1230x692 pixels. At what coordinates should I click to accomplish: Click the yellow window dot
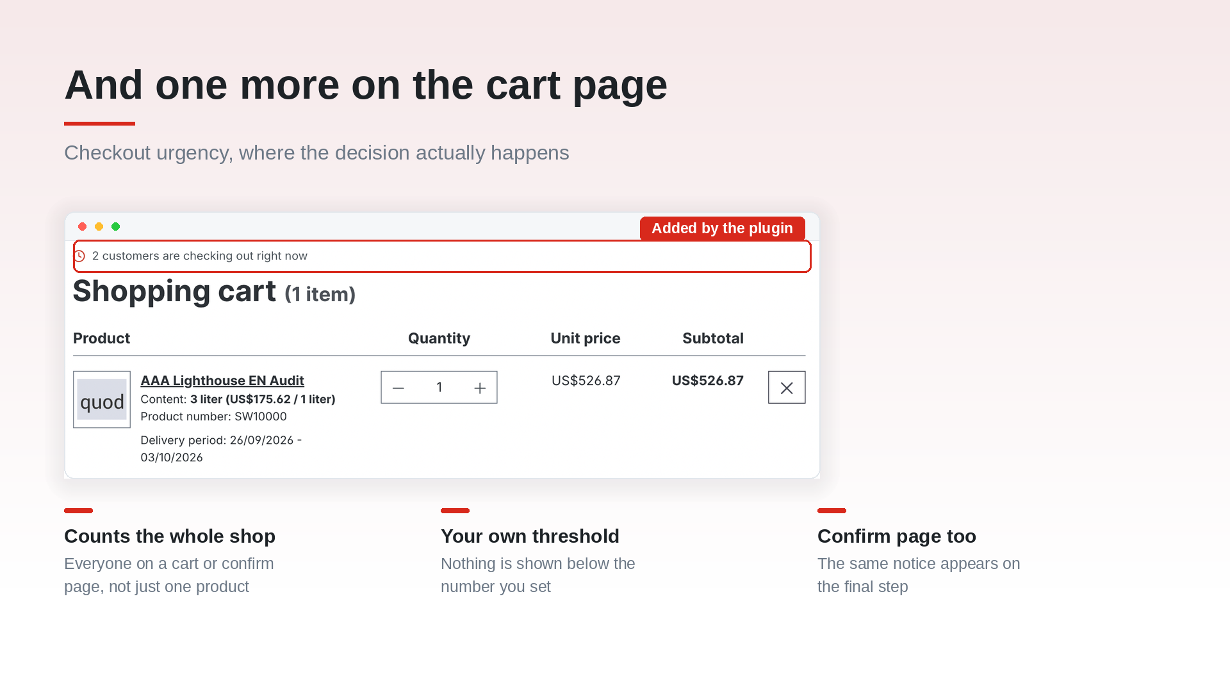point(99,227)
